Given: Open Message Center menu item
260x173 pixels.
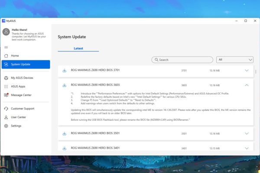Looking at the screenshot, I should [26, 95].
